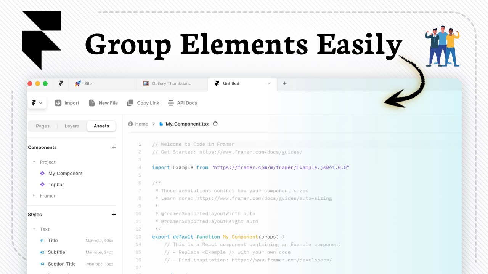Click the H3 style badge
This screenshot has height=274, width=488.
coord(42,264)
